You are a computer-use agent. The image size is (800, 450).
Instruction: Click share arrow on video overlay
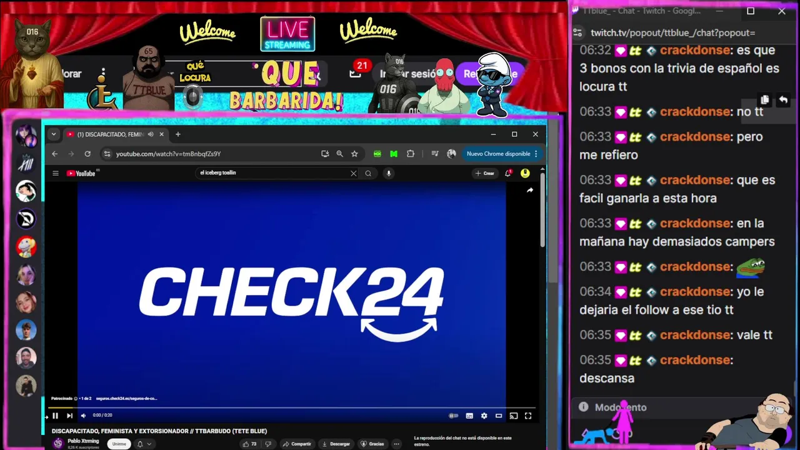pos(530,190)
